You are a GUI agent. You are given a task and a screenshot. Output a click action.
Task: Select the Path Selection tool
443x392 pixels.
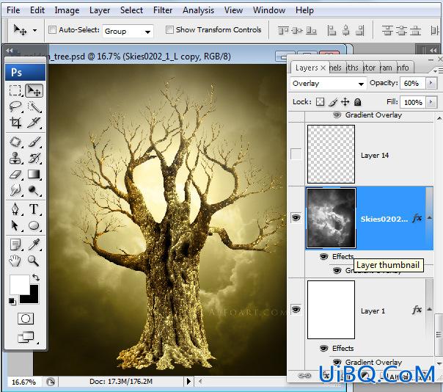click(x=15, y=225)
